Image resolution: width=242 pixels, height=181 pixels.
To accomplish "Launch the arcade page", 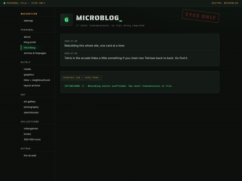I will (30, 156).
